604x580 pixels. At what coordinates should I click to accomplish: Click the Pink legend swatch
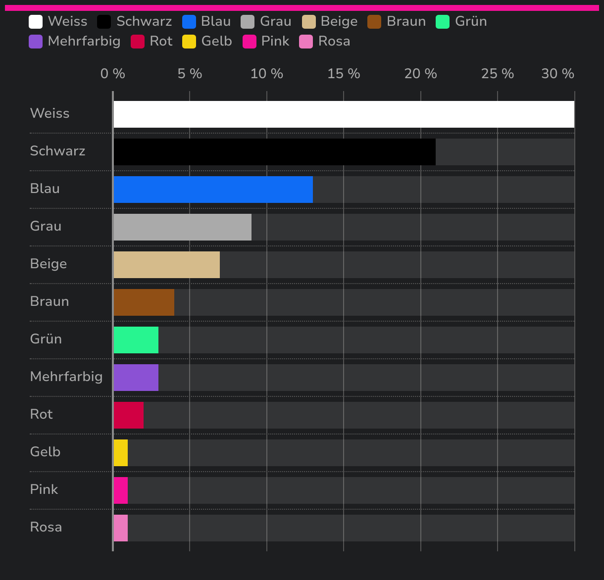250,42
